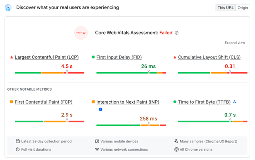Switch to the Origin view
The width and height of the screenshot is (255, 160).
click(243, 8)
